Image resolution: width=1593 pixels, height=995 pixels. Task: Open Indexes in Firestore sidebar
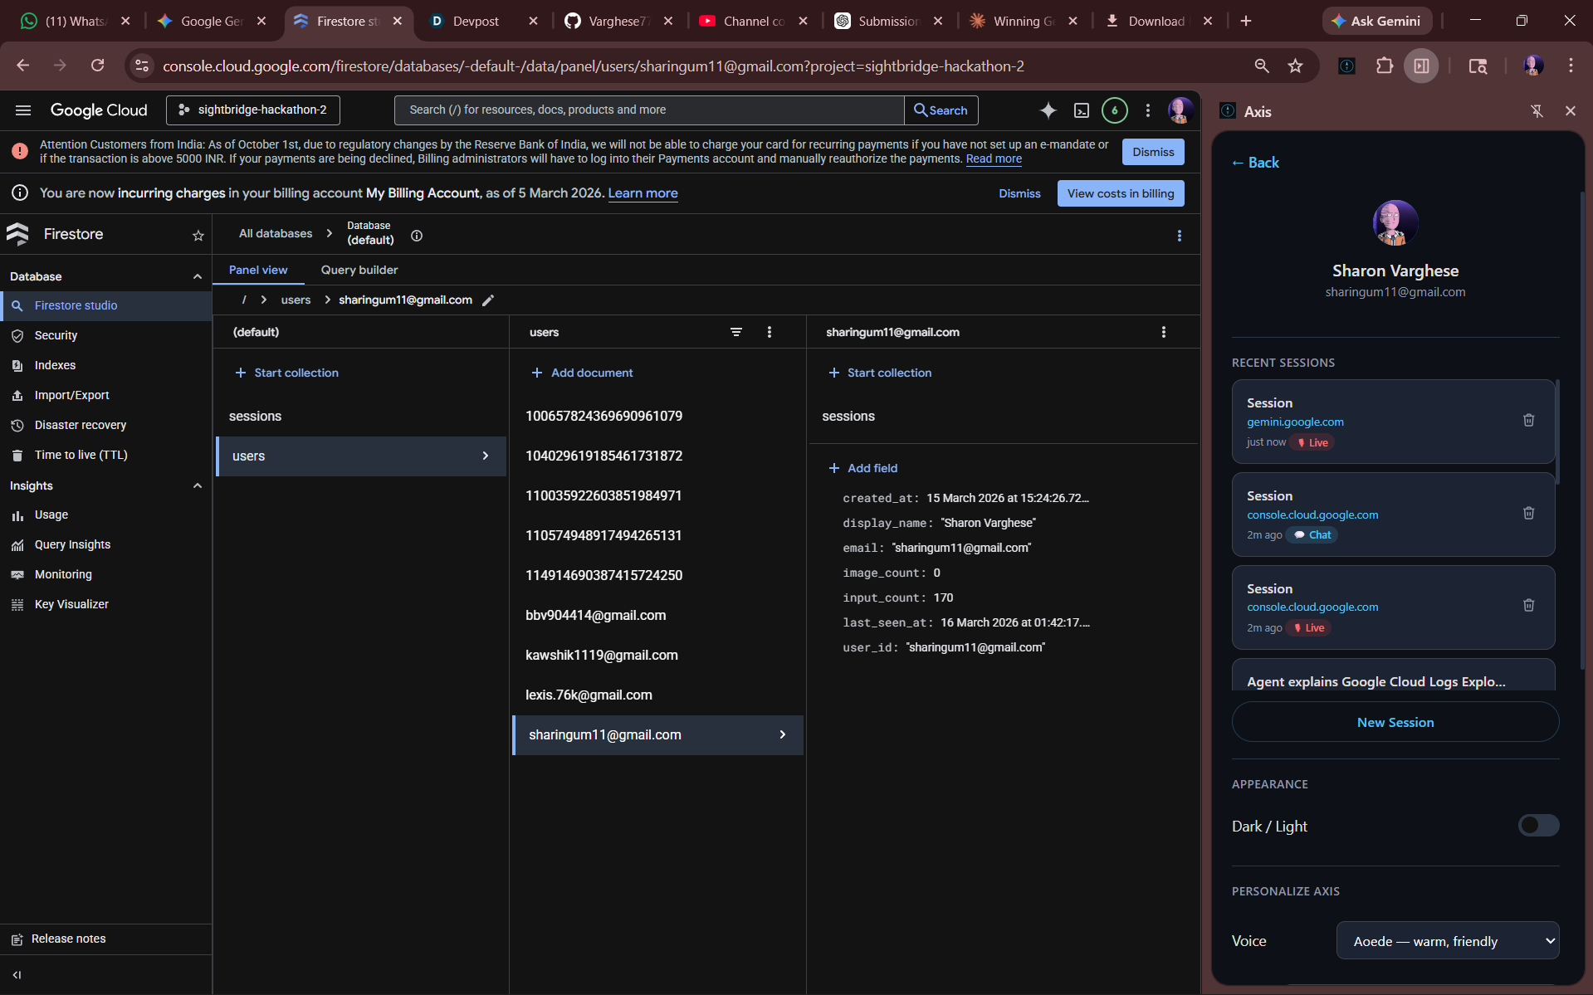coord(55,365)
